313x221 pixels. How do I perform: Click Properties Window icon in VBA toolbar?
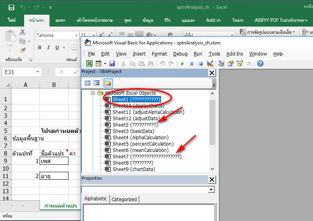click(x=231, y=63)
